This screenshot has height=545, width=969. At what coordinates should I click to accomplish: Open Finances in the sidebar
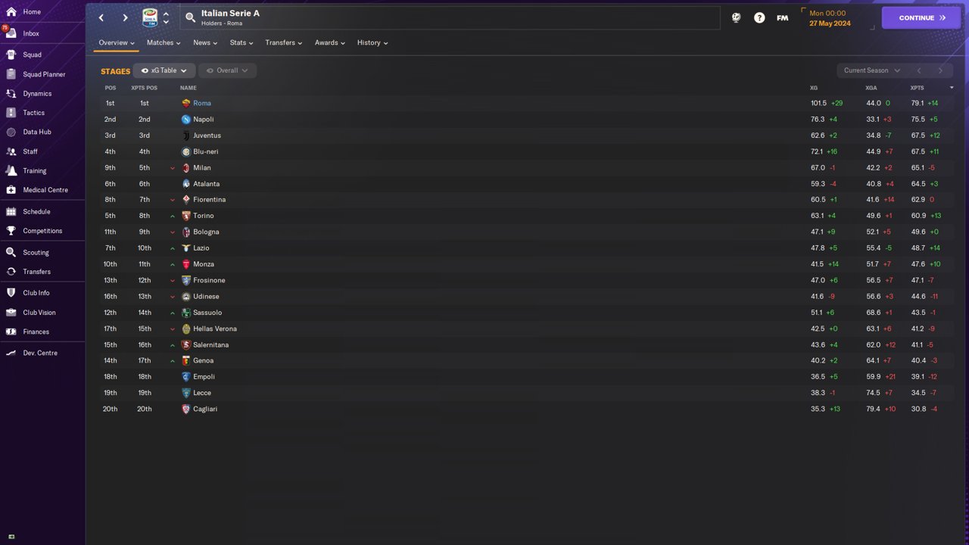coord(36,332)
